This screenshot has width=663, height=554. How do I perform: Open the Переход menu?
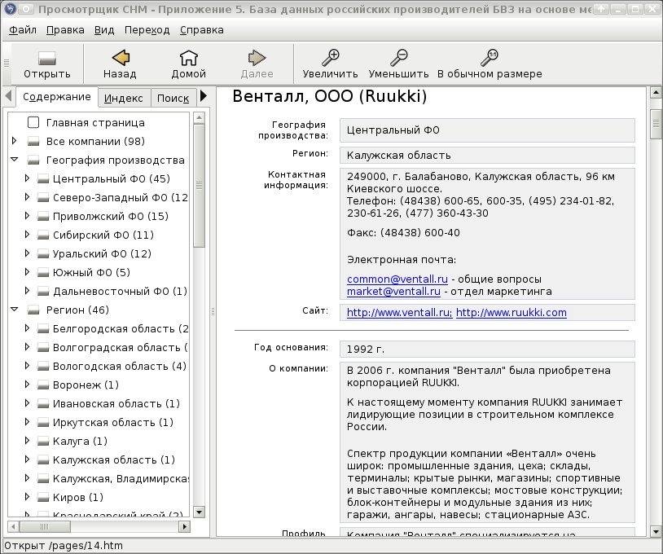(x=147, y=30)
